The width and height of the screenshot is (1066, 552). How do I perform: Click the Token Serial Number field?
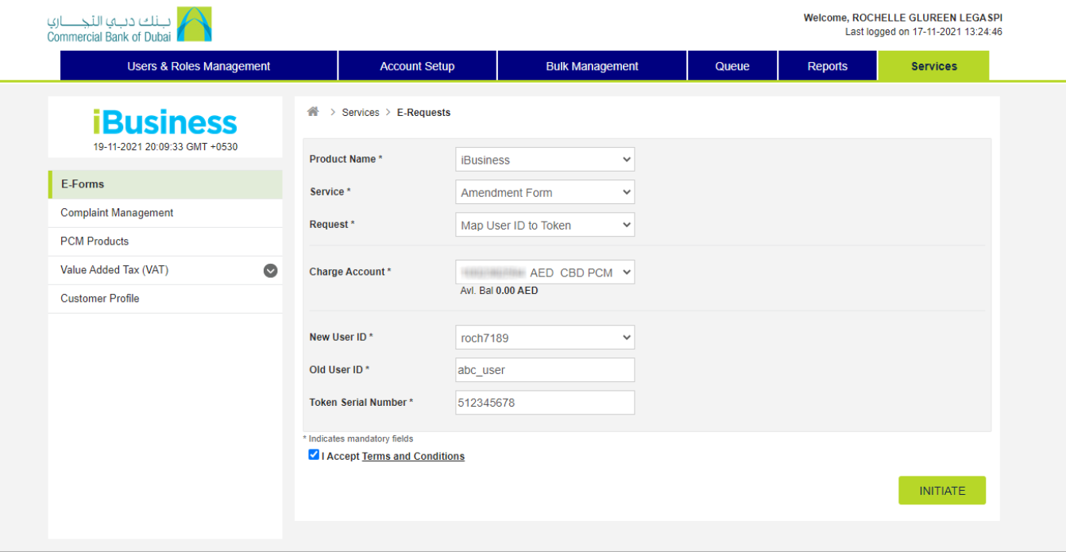point(545,403)
